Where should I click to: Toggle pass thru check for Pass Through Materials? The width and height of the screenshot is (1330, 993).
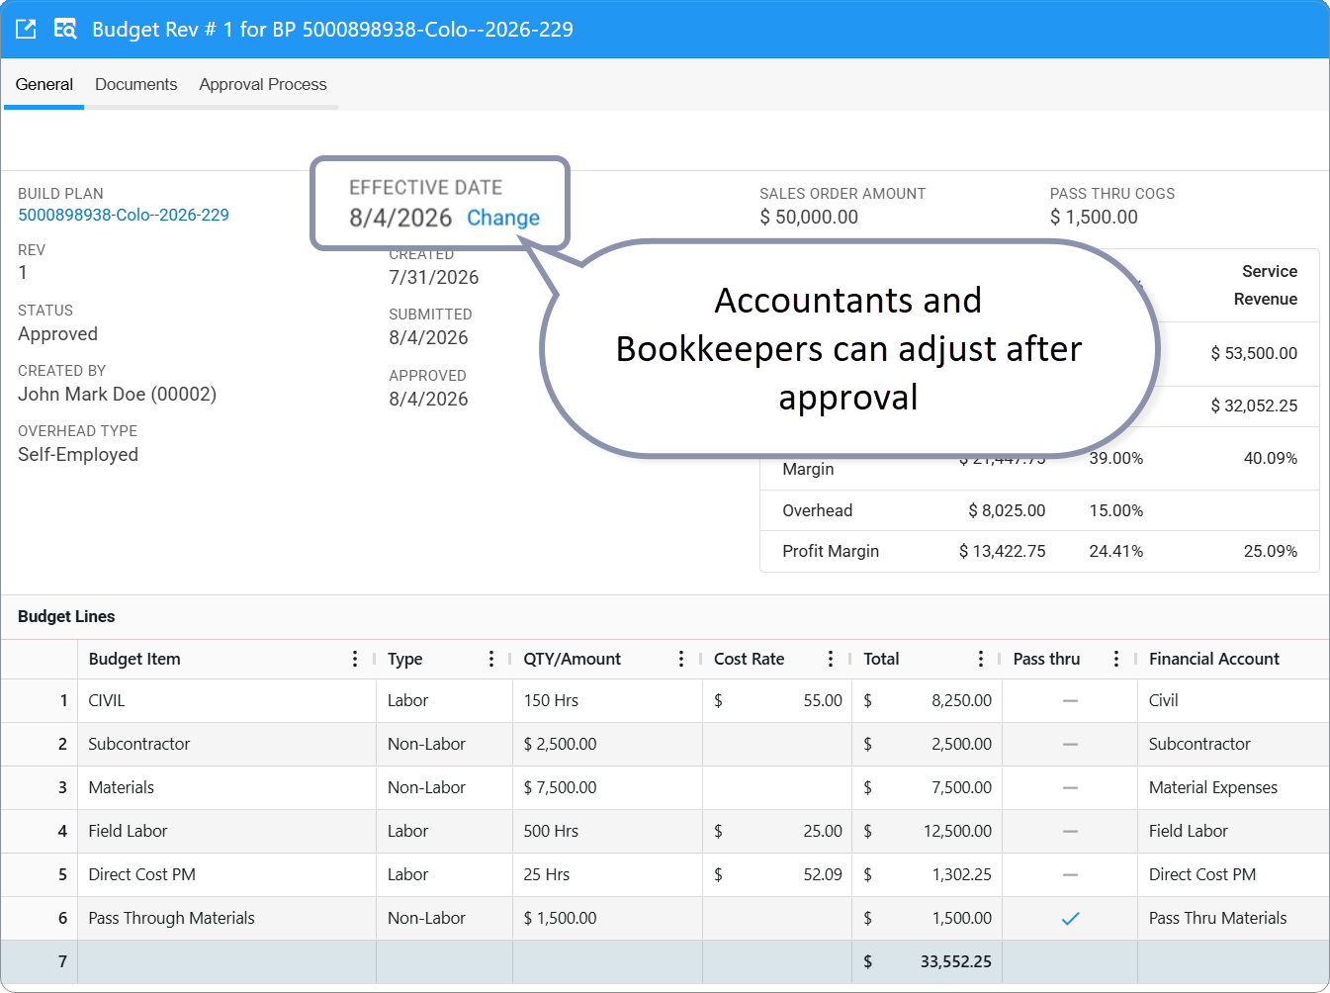pos(1070,919)
